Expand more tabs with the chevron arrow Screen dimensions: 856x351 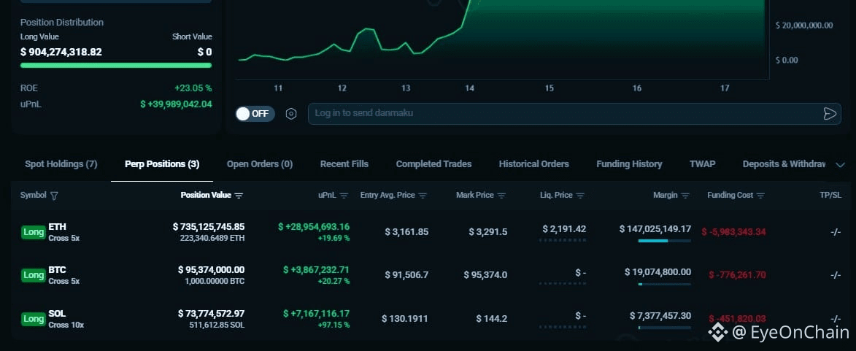[x=840, y=165]
